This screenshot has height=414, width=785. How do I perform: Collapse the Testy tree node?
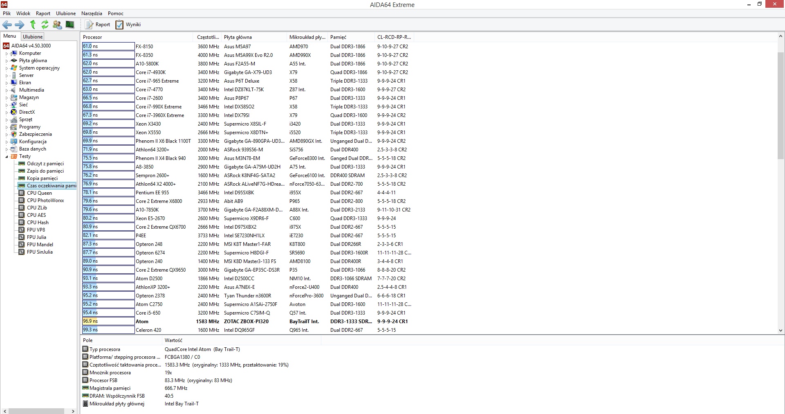[x=7, y=156]
